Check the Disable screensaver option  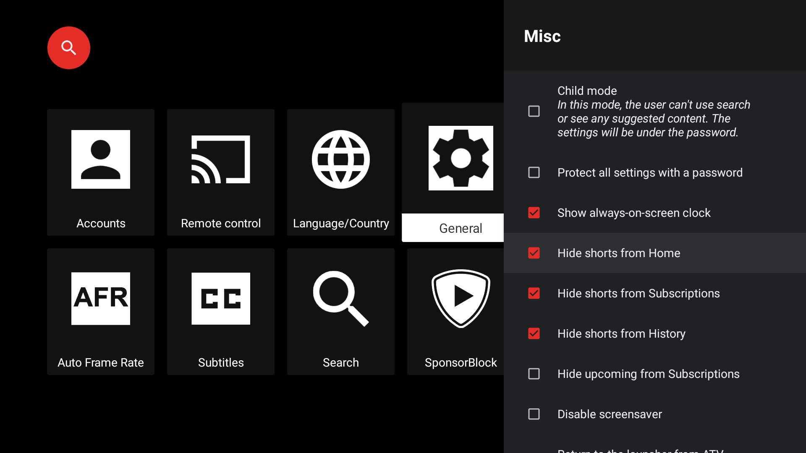tap(534, 414)
